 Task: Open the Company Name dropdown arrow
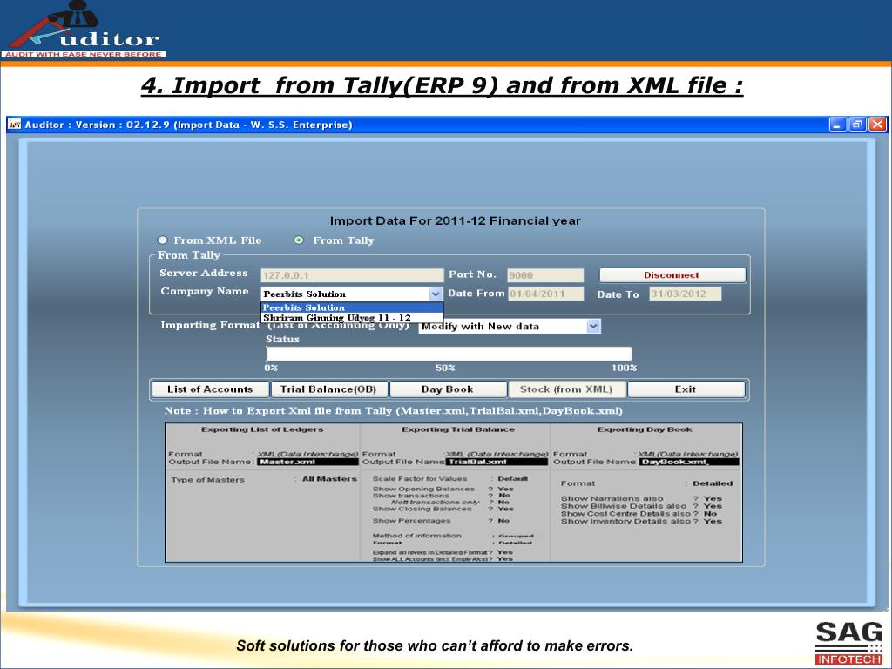(x=436, y=294)
